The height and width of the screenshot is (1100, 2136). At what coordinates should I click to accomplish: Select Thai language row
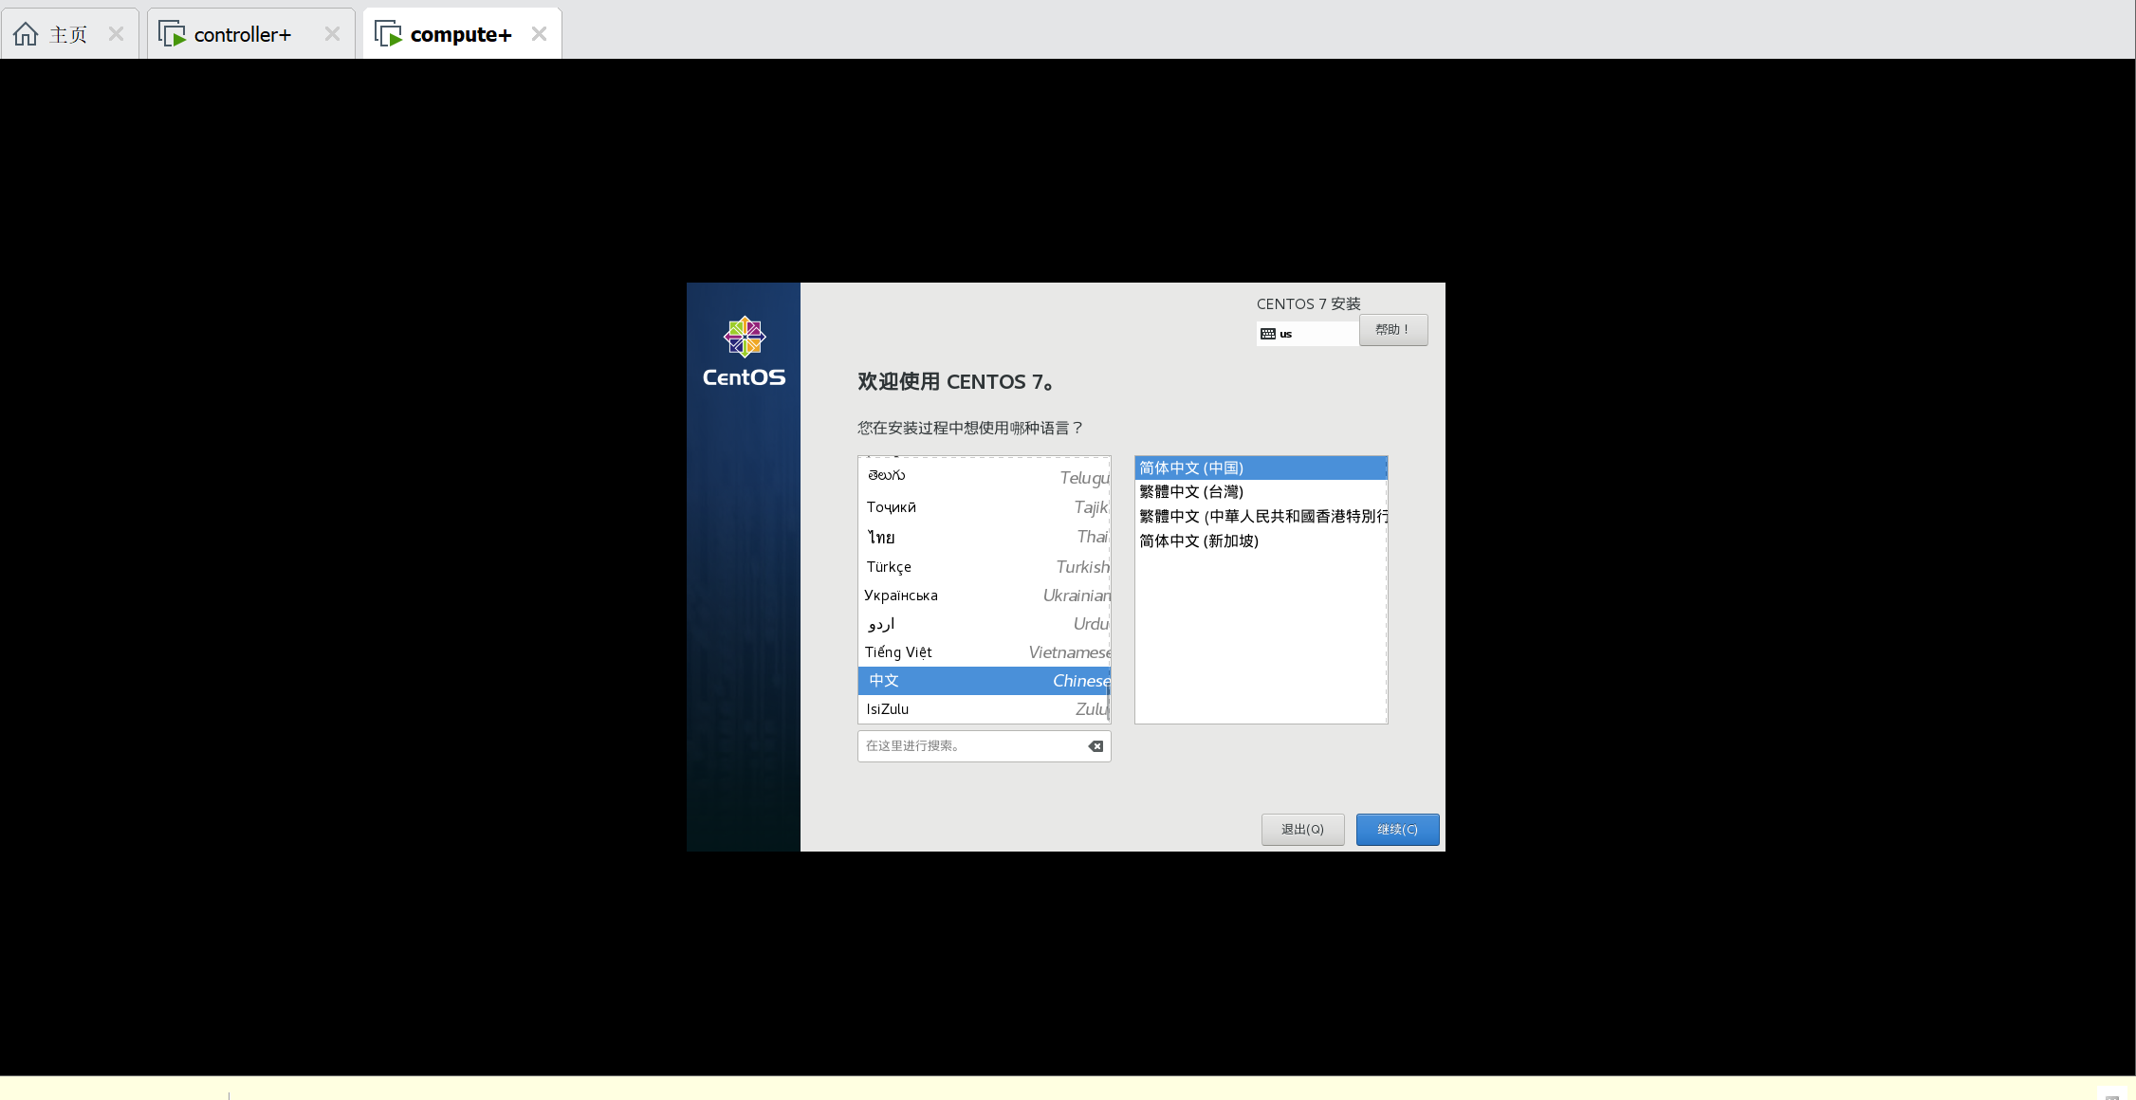pyautogui.click(x=984, y=537)
